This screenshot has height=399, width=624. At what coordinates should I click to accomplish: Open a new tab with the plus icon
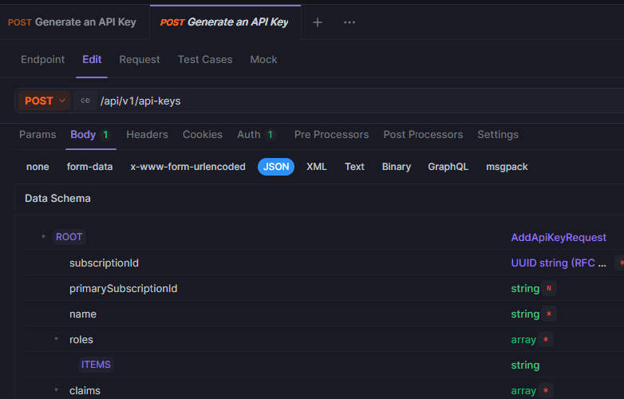pyautogui.click(x=318, y=22)
